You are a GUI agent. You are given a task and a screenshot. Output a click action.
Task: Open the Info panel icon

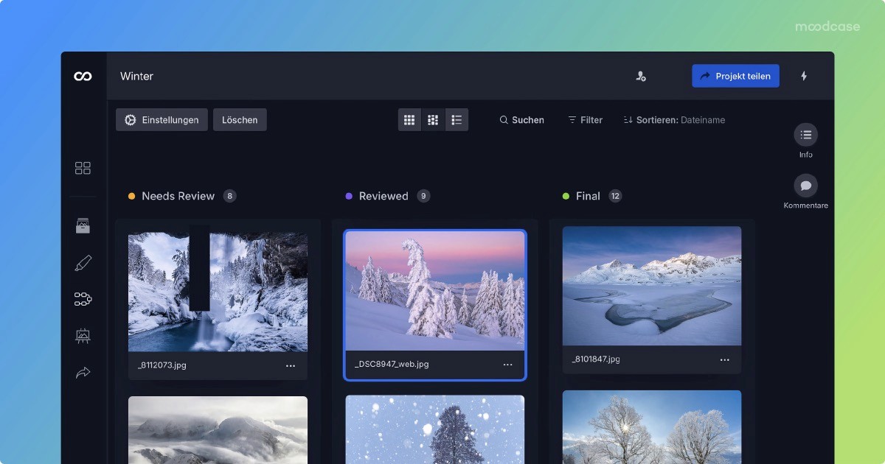pos(805,135)
